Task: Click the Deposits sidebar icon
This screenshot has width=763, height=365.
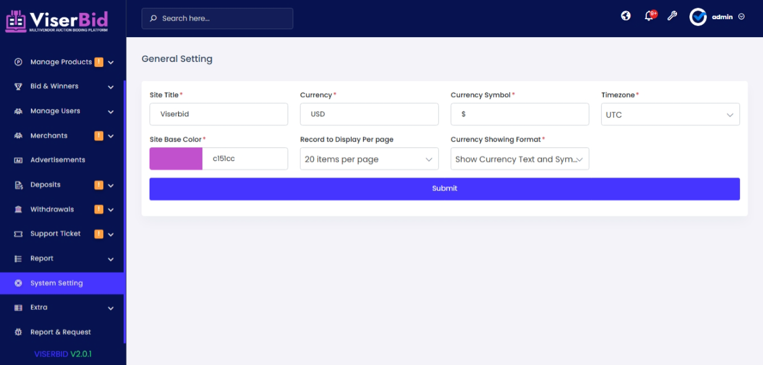Action: point(19,185)
